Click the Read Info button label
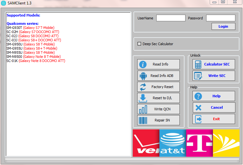 (x=160, y=64)
